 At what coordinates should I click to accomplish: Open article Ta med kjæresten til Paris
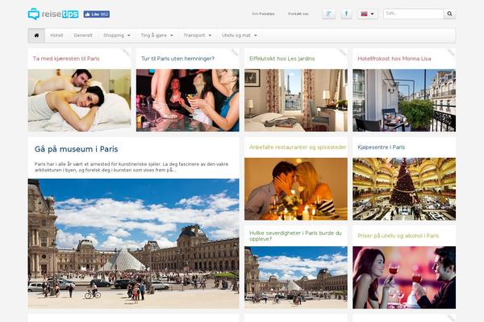click(66, 59)
